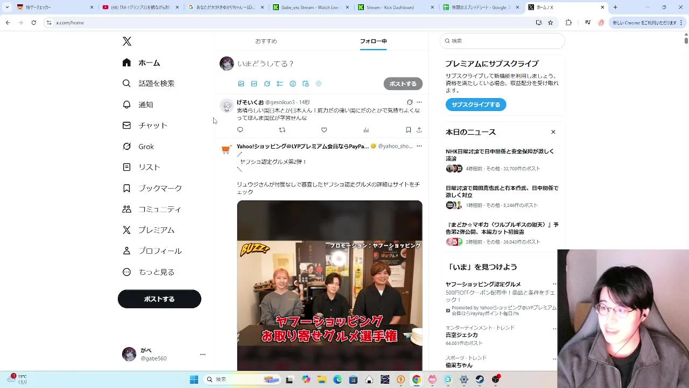This screenshot has height=388, width=689.
Task: Click the Grok enhance icon in composer
Action: (267, 84)
